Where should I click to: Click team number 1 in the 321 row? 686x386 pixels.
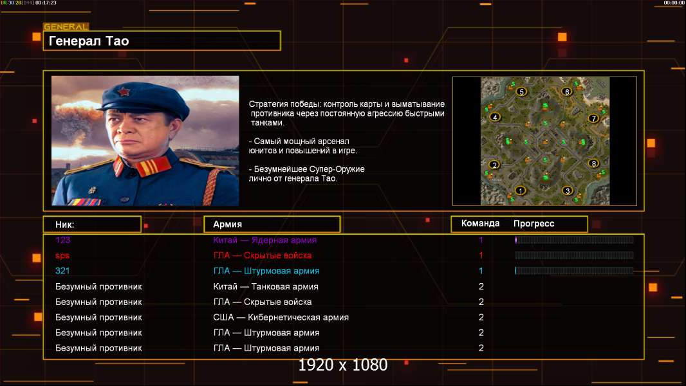point(481,271)
